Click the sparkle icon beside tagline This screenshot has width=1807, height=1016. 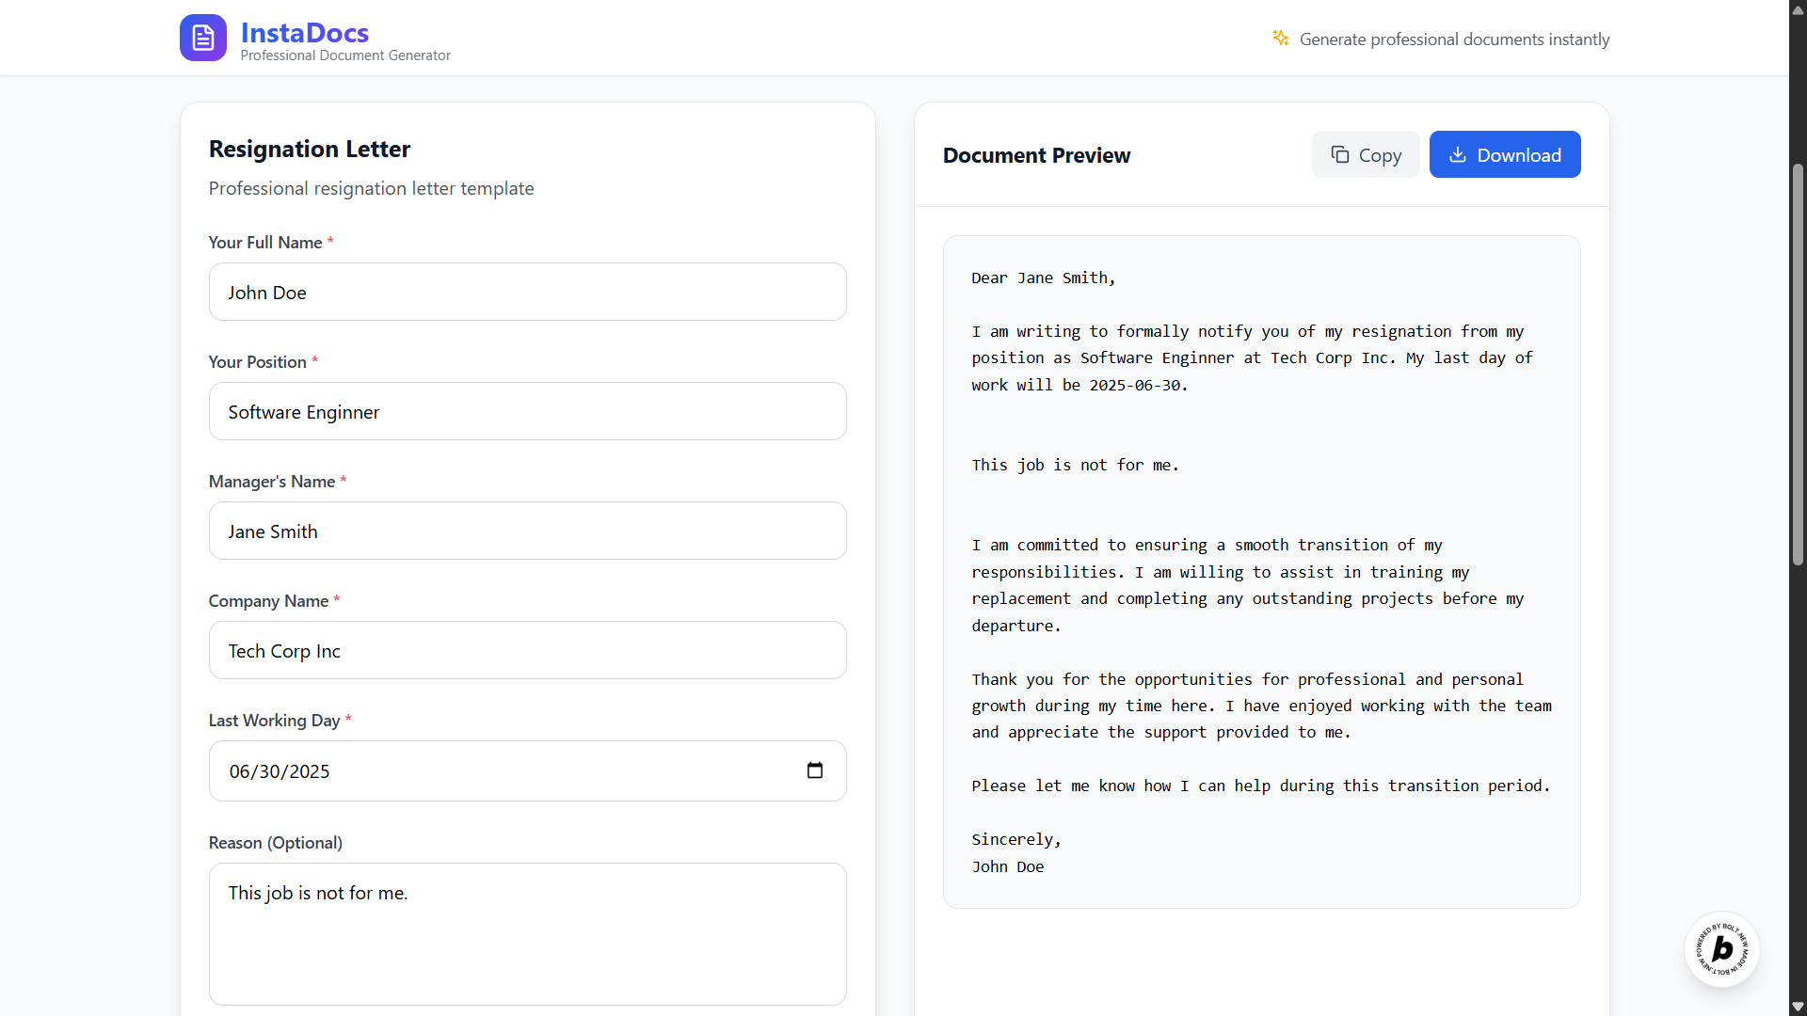pyautogui.click(x=1281, y=38)
